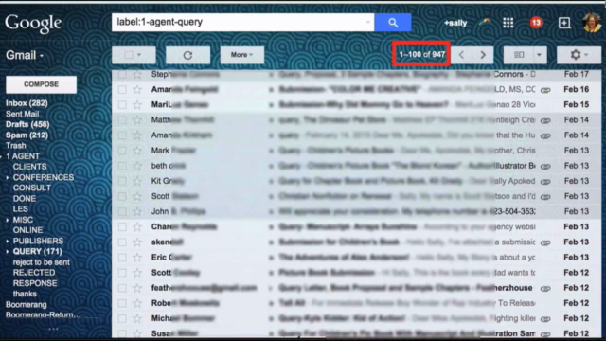This screenshot has height=341, width=606.
Task: Check the Matthew Feb 14 message
Action: (x=122, y=120)
